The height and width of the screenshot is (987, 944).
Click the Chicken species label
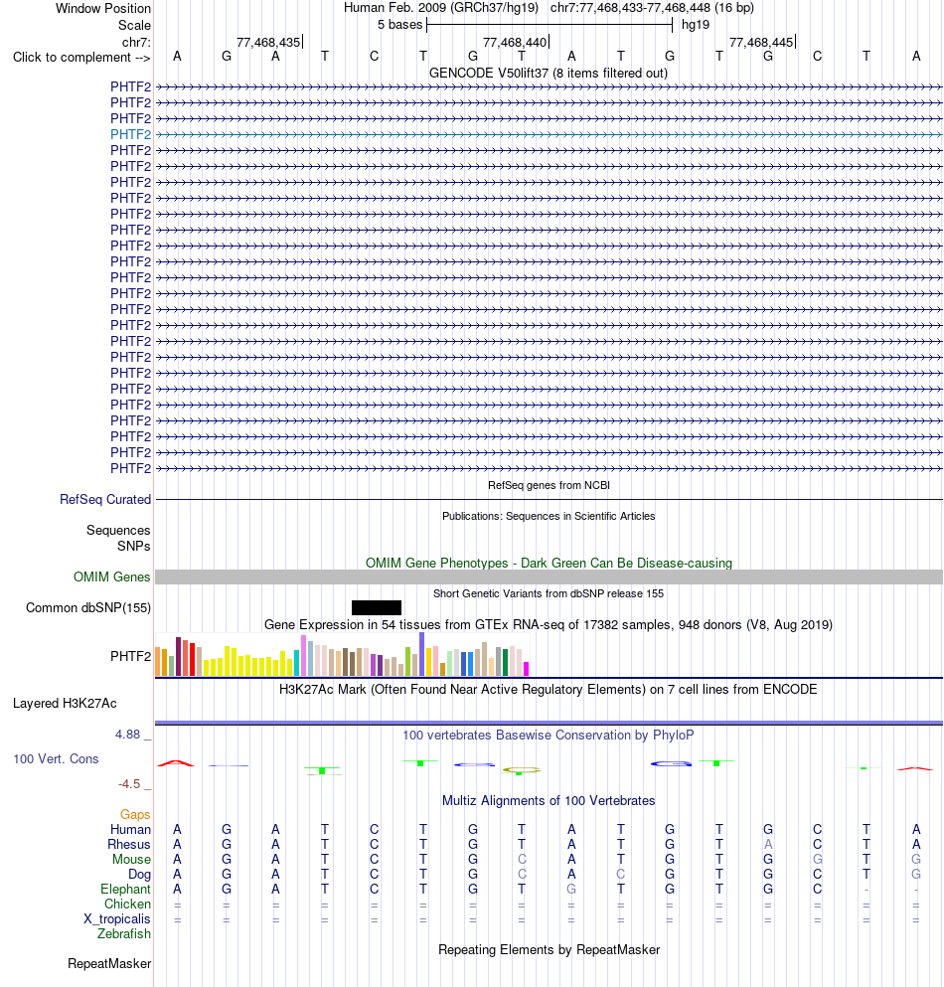128,904
